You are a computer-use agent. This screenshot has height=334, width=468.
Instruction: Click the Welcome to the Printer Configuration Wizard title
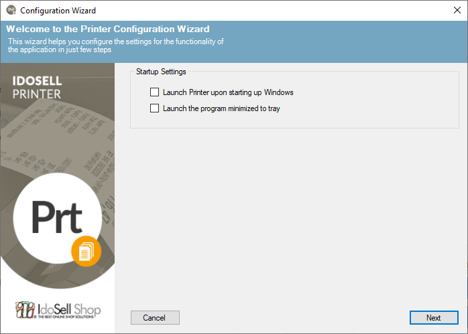point(108,29)
